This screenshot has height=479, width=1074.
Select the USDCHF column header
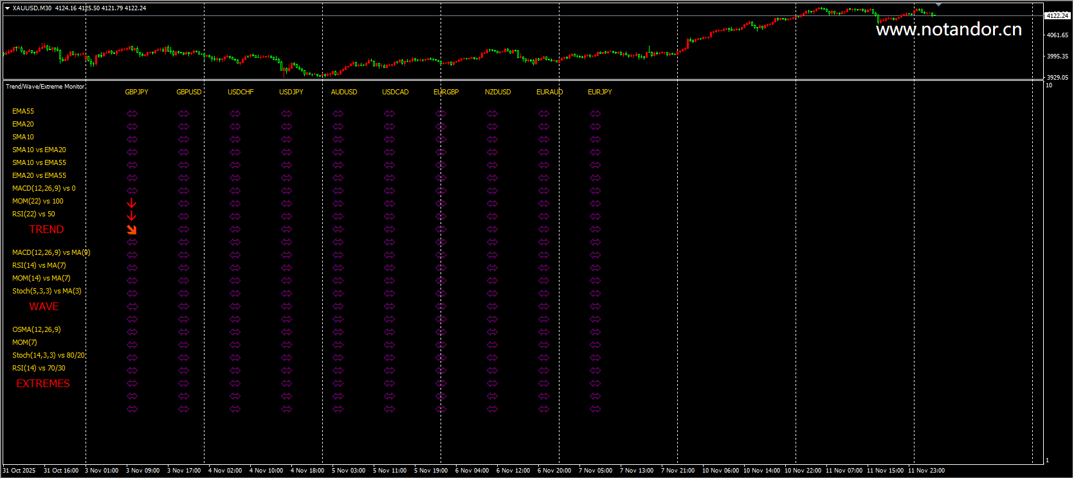click(241, 92)
